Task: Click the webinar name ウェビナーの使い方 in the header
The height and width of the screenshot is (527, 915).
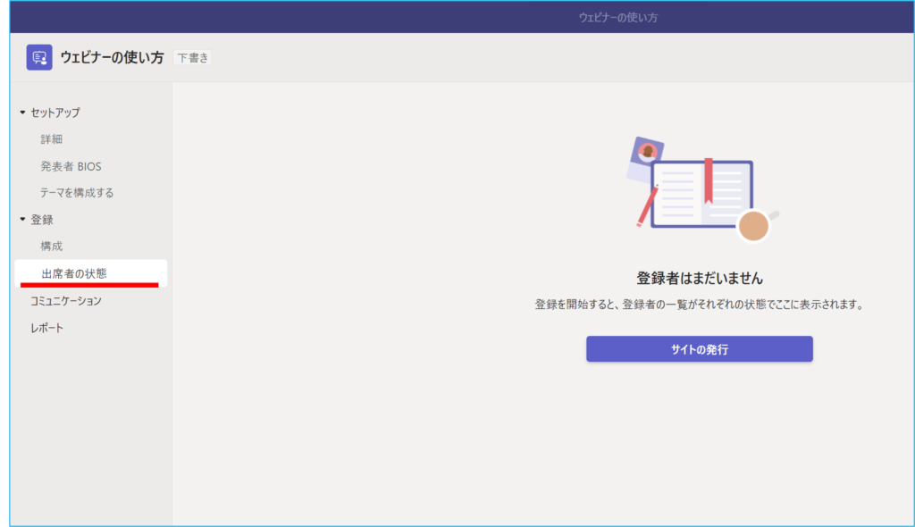Action: coord(112,57)
